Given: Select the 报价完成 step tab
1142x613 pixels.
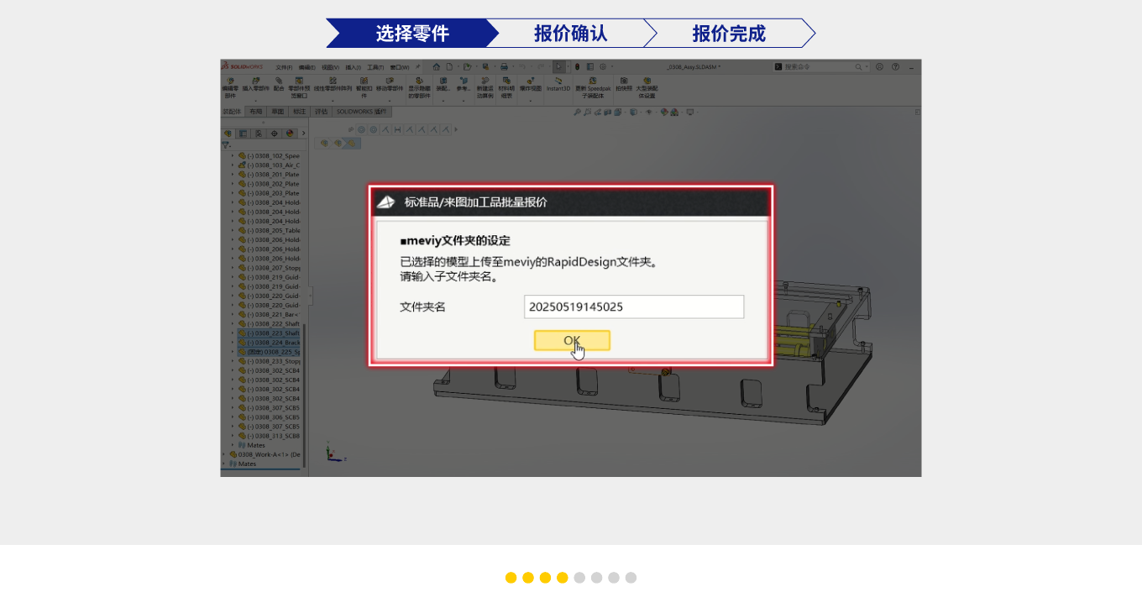Looking at the screenshot, I should coord(728,34).
